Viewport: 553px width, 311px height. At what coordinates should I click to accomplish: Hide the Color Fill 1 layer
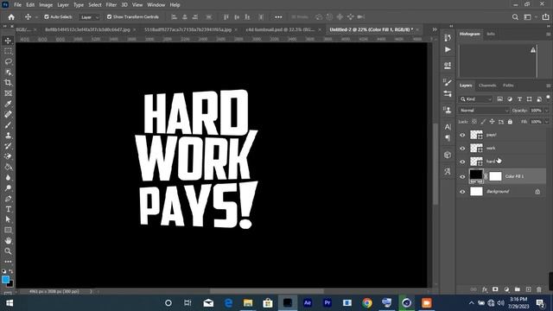(x=462, y=176)
